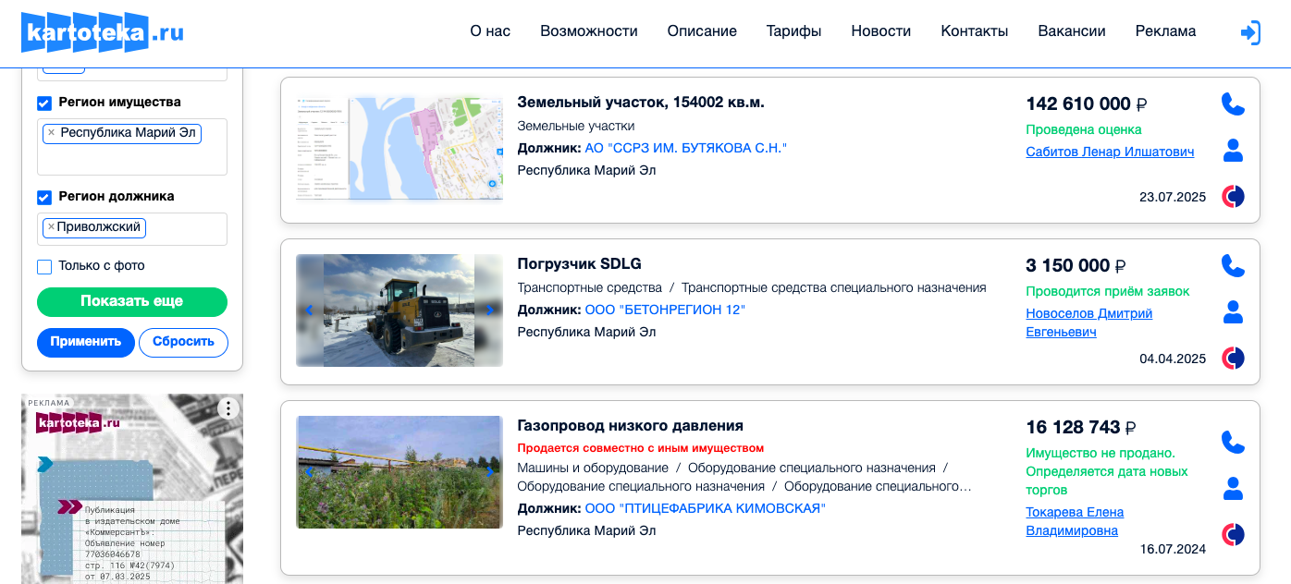Click person icon for Погрузчик SDLG listing
The width and height of the screenshot is (1291, 584).
(1233, 311)
